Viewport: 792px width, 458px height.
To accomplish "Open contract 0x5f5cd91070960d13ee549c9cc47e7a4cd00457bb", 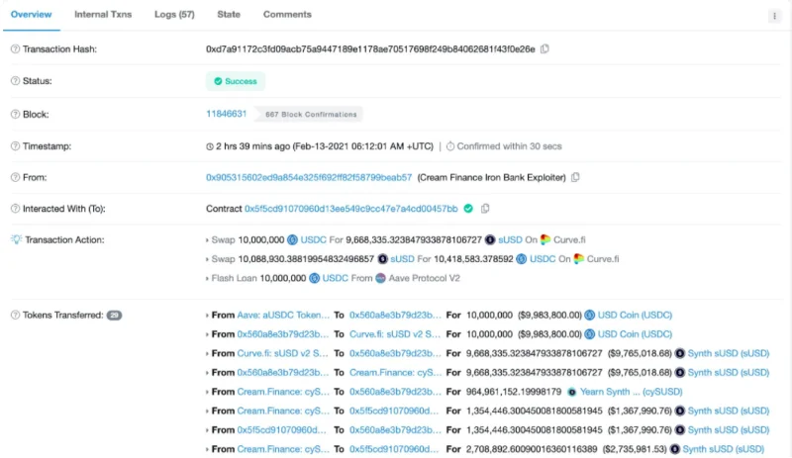I will coord(351,209).
